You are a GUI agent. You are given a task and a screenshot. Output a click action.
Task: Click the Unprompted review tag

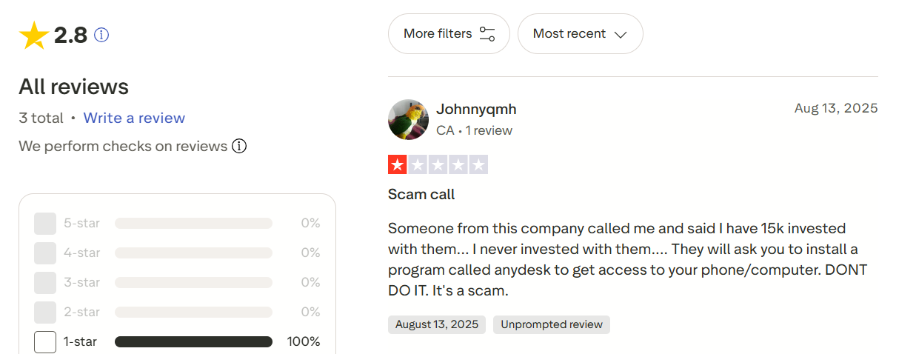tap(552, 324)
